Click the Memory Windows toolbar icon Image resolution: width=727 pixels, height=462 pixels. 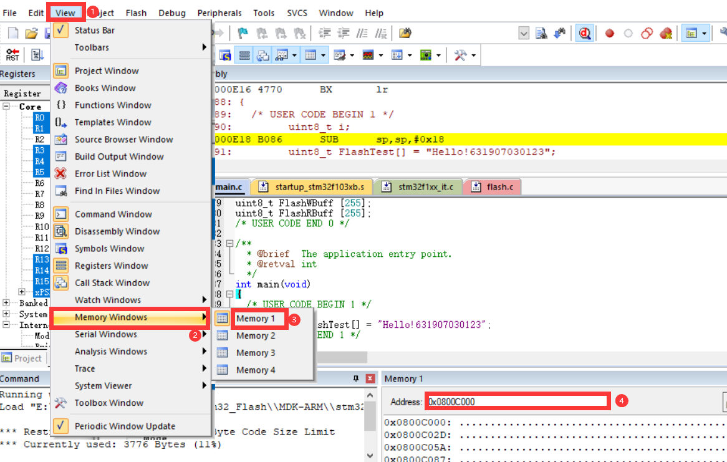(310, 55)
